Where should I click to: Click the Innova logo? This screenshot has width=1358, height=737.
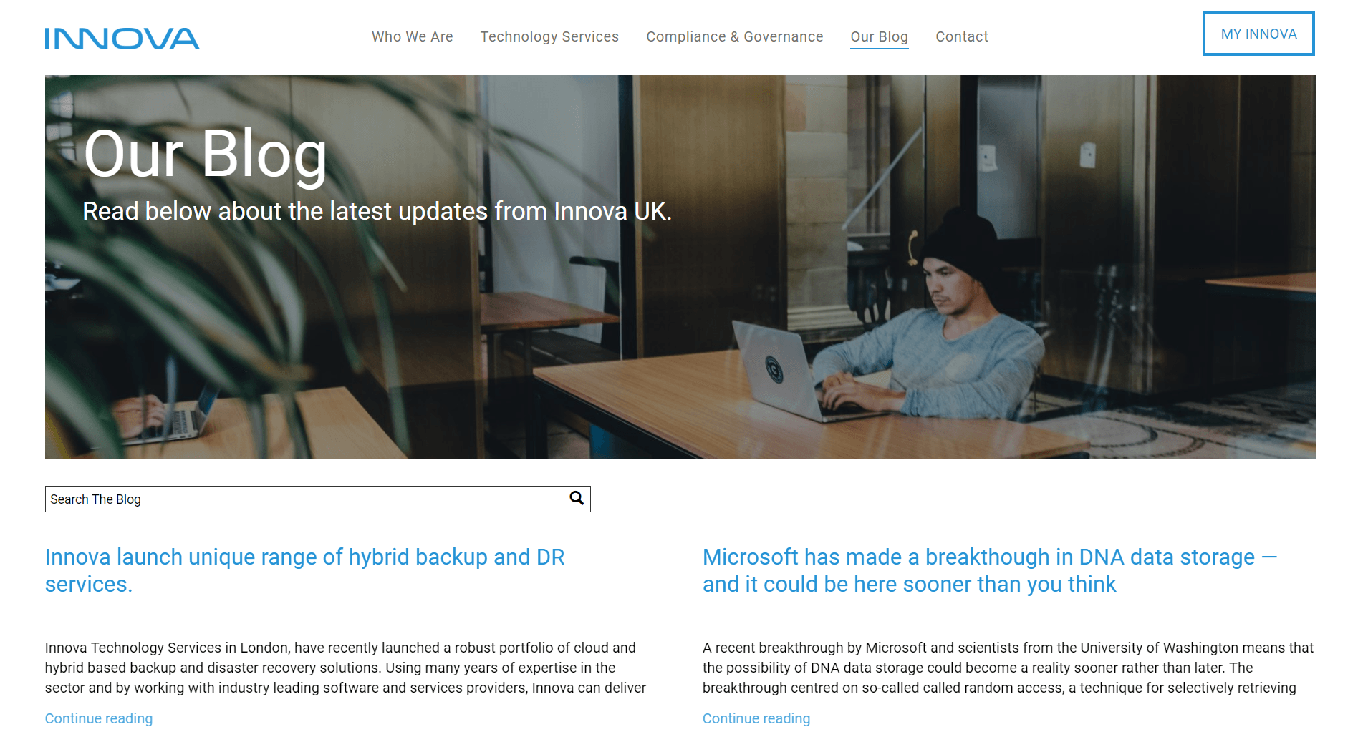(x=122, y=38)
